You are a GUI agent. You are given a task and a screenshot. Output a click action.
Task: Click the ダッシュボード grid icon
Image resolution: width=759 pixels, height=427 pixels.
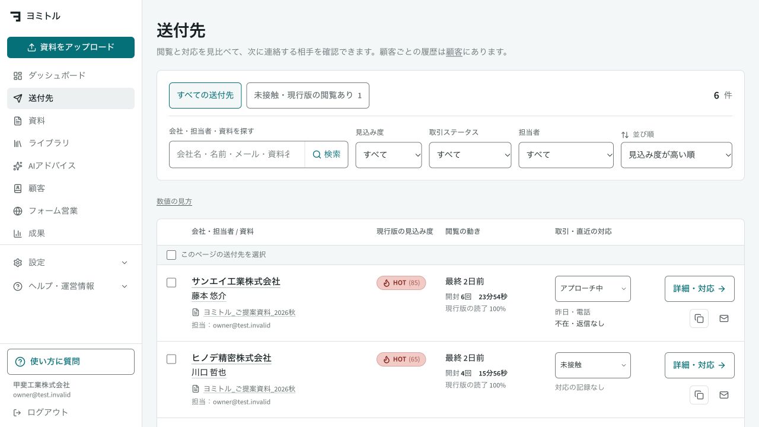pos(18,76)
